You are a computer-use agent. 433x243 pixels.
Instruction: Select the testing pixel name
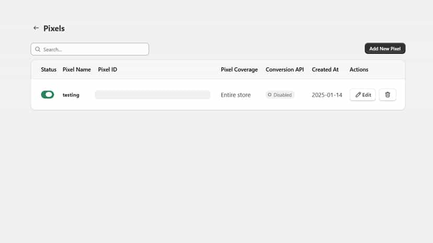(x=71, y=95)
